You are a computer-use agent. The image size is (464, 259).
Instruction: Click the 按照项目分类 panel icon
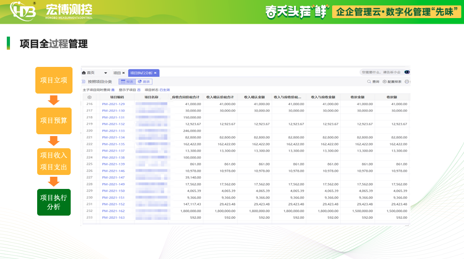pyautogui.click(x=83, y=82)
